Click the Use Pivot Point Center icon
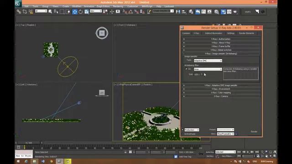 pyautogui.click(x=105, y=12)
